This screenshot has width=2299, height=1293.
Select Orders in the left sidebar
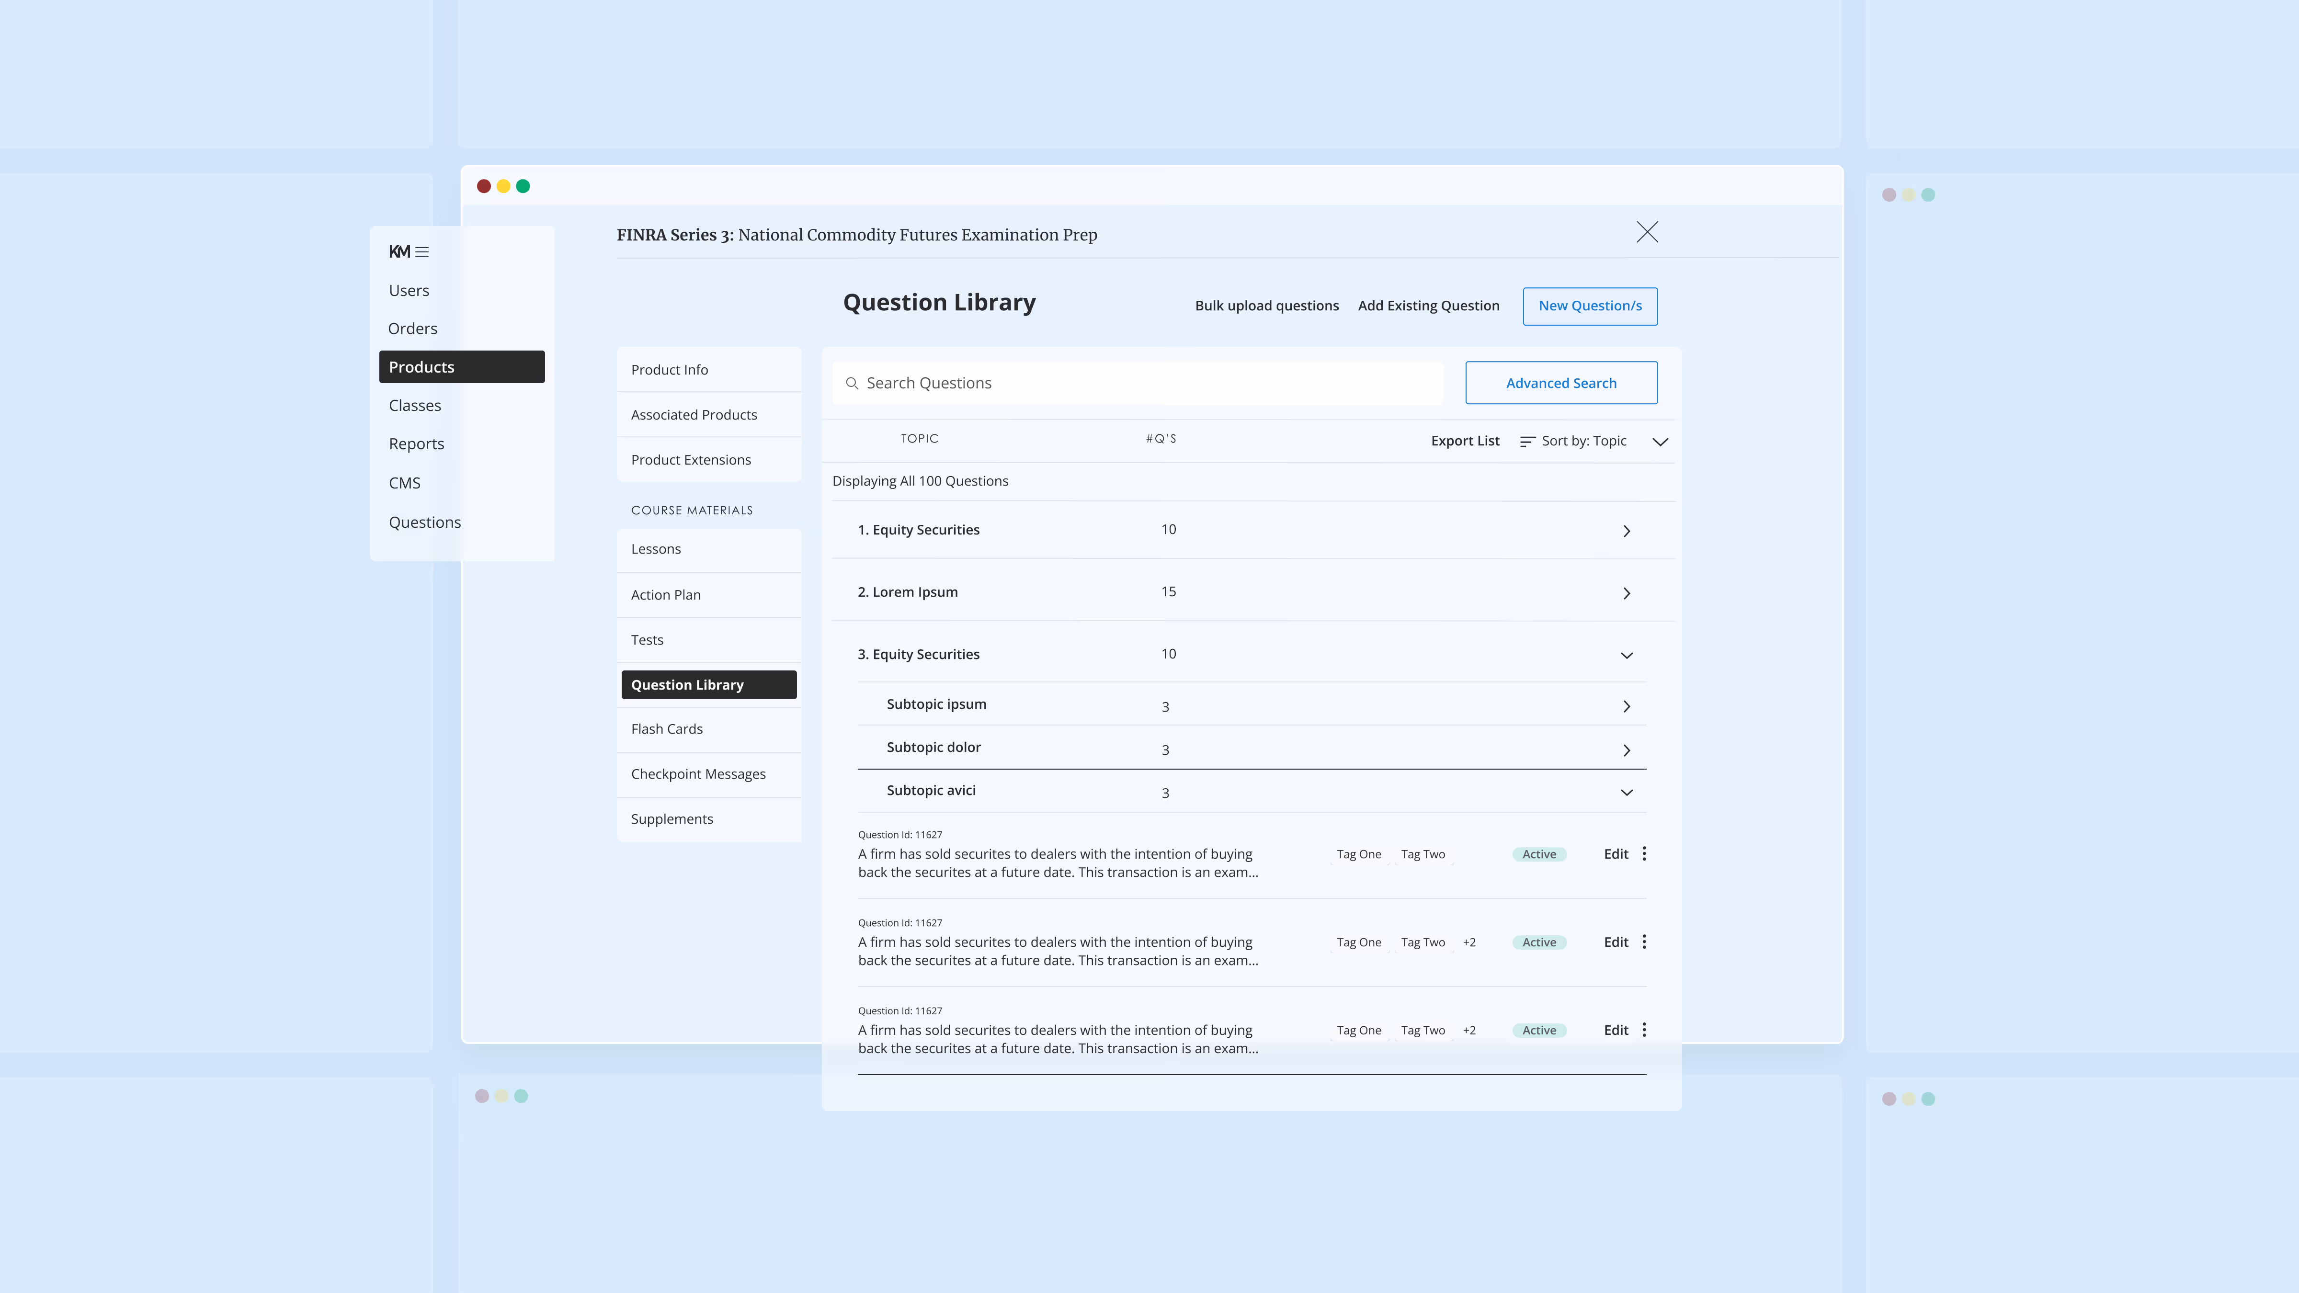412,329
